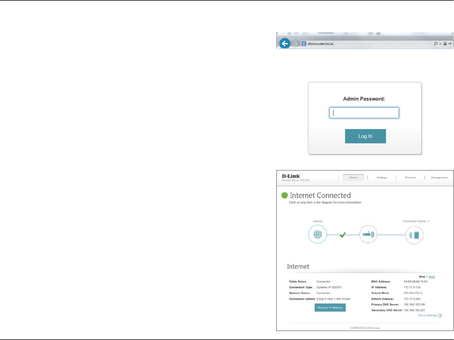The image size is (454, 340).
Task: Click the green Internet Connected status circle
Action: 285,195
